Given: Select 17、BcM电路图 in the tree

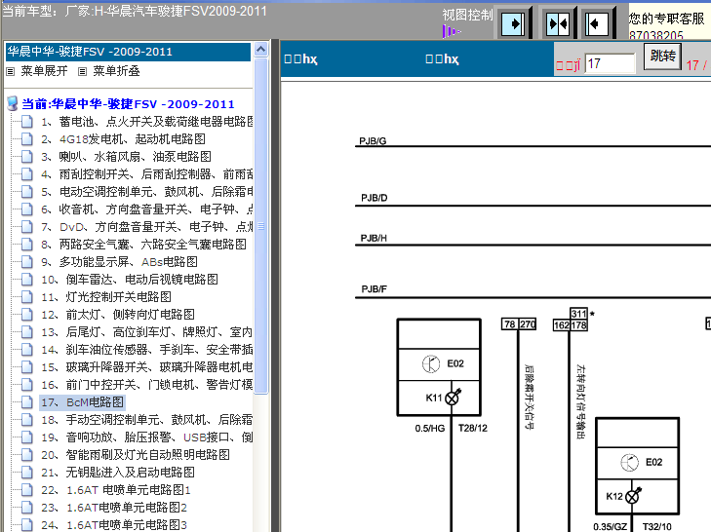Looking at the screenshot, I should 82,402.
